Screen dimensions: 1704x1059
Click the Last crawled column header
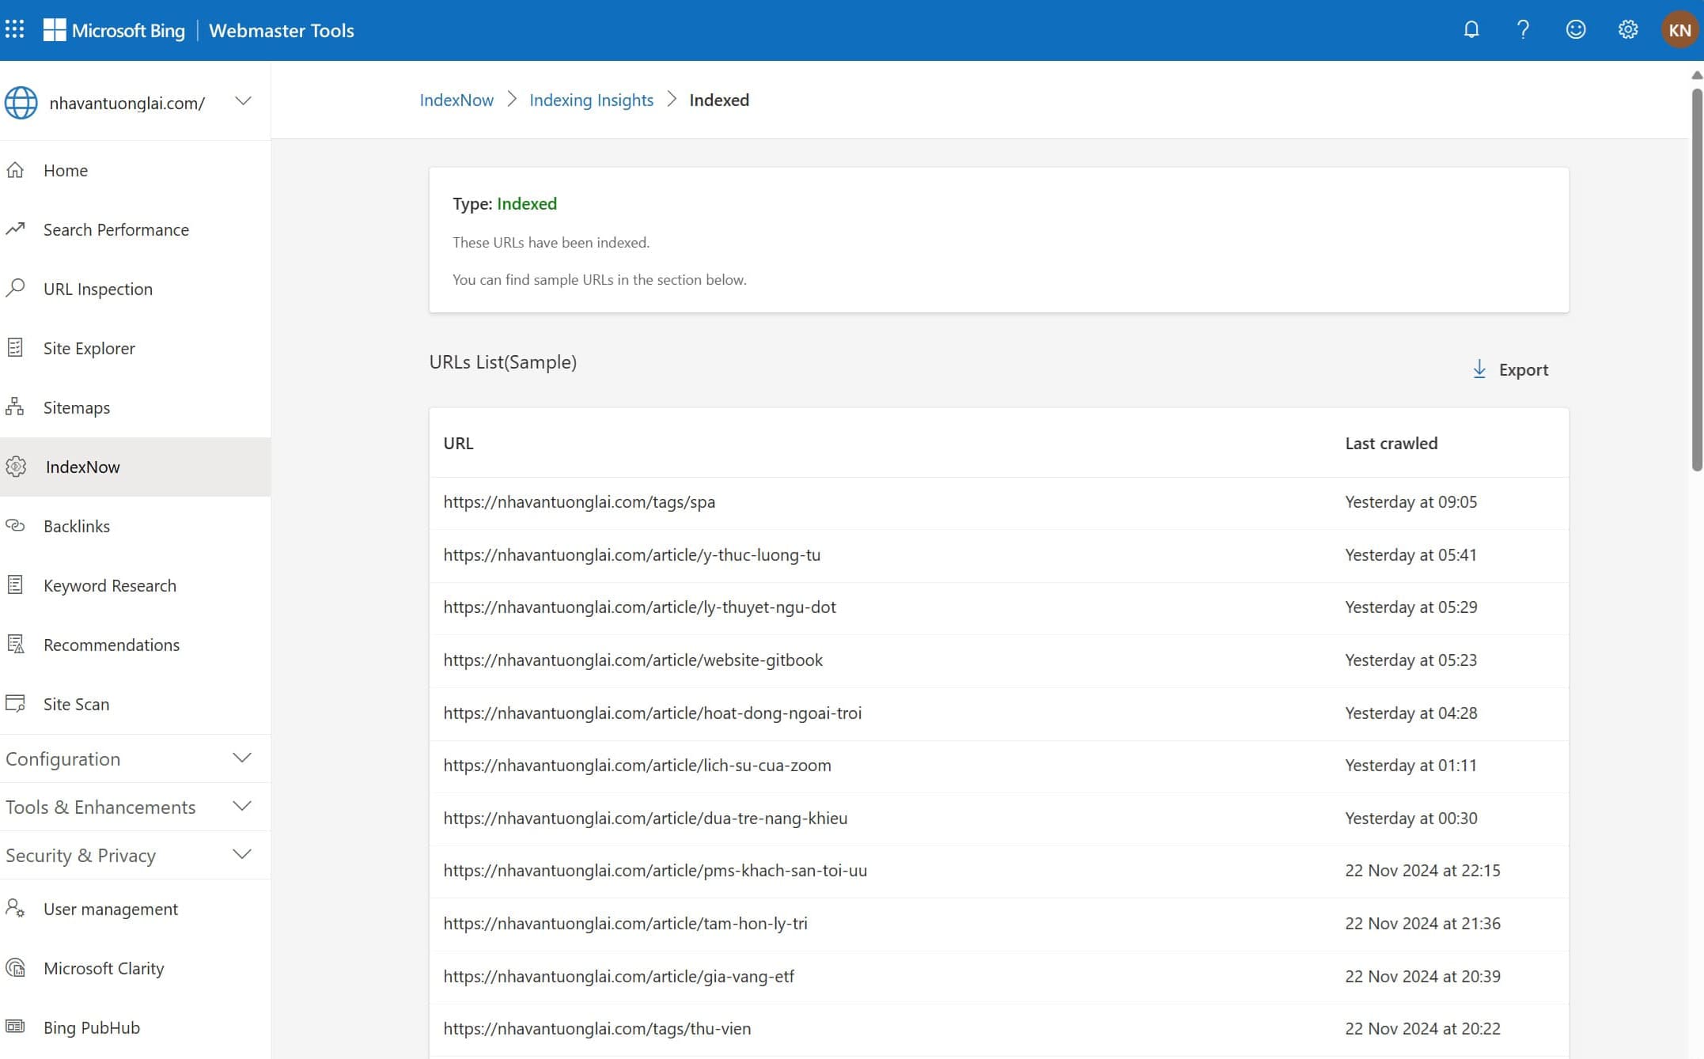[x=1391, y=443]
